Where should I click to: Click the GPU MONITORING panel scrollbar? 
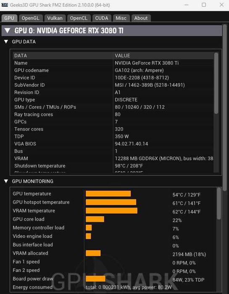(x=219, y=203)
